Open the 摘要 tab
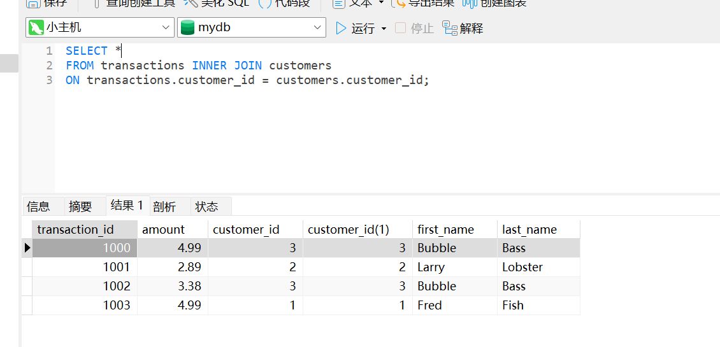 80,206
